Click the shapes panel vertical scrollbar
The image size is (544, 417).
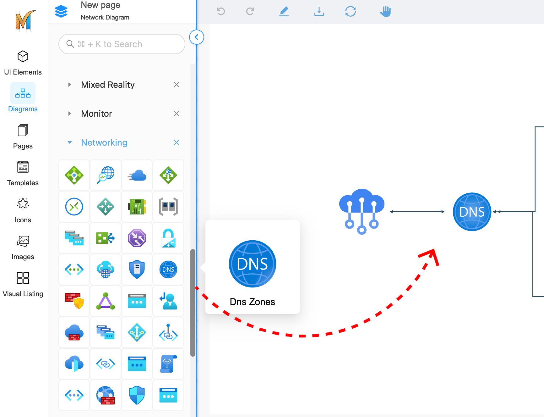click(x=193, y=303)
